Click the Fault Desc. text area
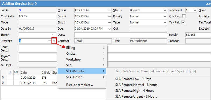 click(x=115, y=49)
